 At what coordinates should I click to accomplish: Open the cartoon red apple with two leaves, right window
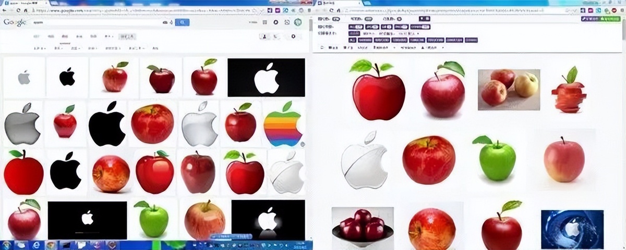pos(378,89)
